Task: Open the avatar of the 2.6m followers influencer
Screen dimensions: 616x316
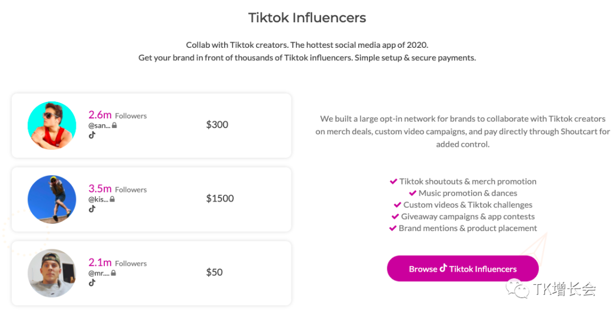Action: tap(52, 125)
